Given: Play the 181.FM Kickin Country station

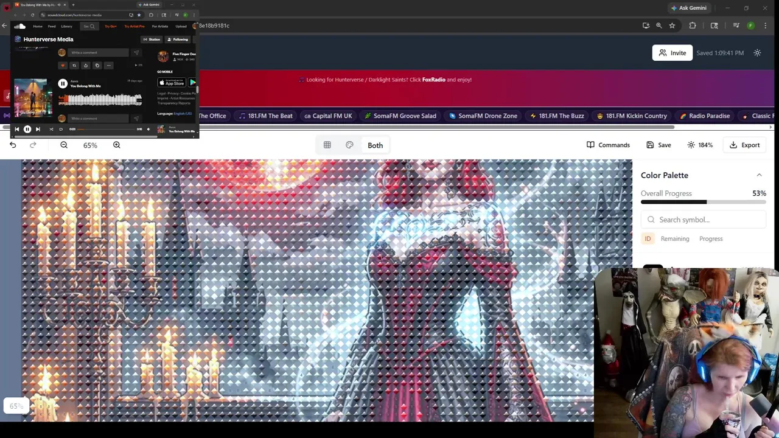Looking at the screenshot, I should pos(632,116).
